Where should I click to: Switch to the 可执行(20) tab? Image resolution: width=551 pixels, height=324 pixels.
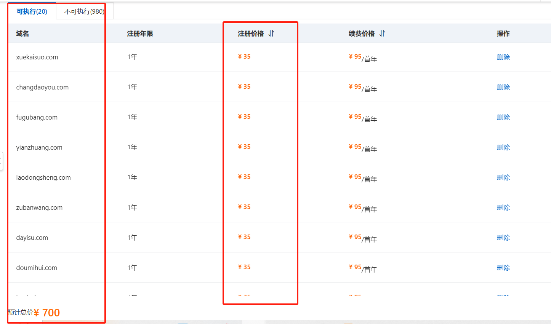coord(32,11)
